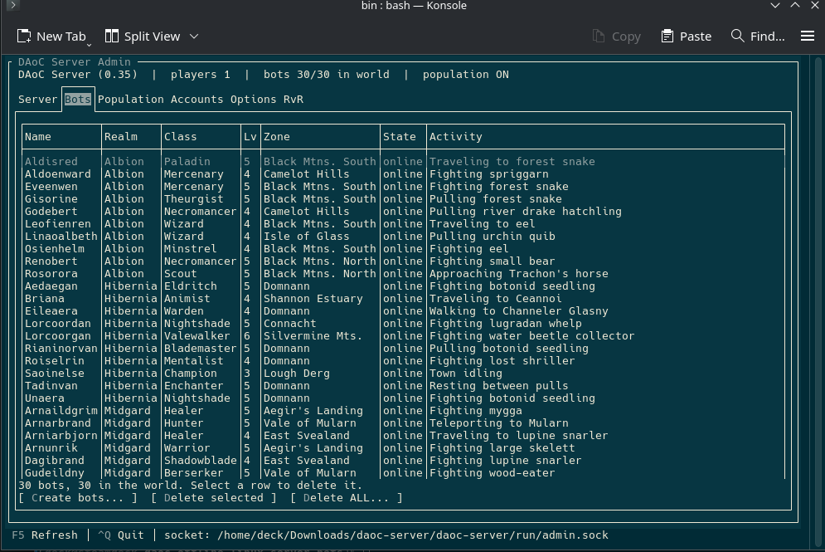The height and width of the screenshot is (552, 825).
Task: Select the Linaoalbeth bot row
Action: click(404, 237)
